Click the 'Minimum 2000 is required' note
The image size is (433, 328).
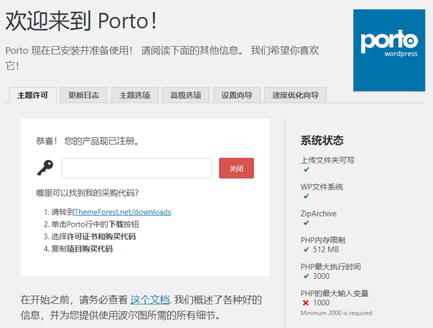pyautogui.click(x=336, y=313)
